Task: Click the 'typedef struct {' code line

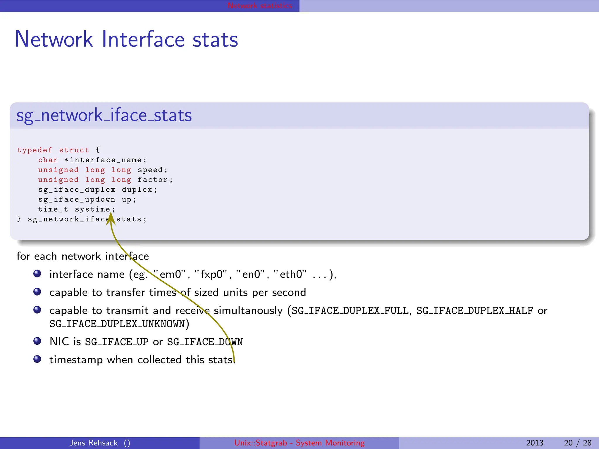Action: [58, 150]
